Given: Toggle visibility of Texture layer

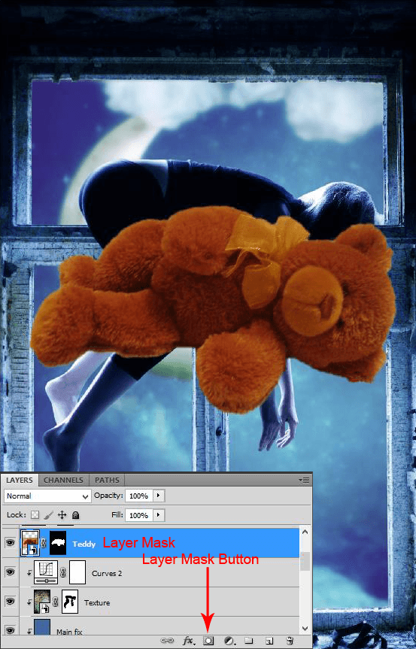Looking at the screenshot, I should [x=10, y=602].
